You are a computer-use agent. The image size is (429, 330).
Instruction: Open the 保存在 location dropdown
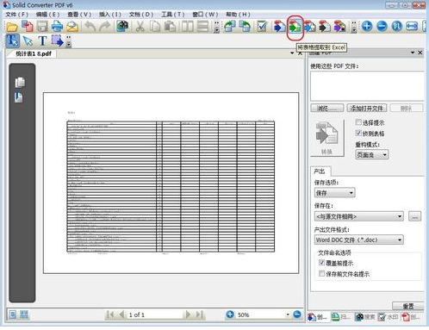click(x=359, y=216)
